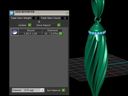Collapse the panel using the round arrow handle
Viewport: 128px width, 96px height.
click(39, 22)
